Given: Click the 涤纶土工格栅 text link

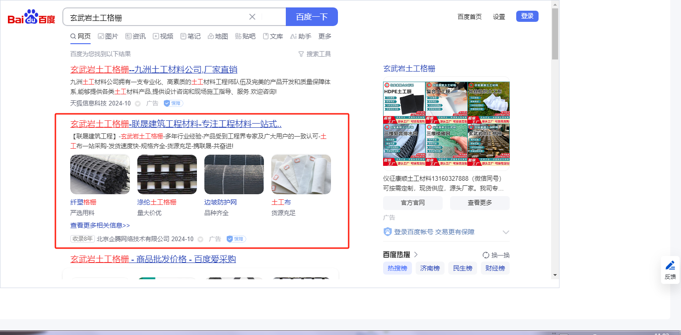Looking at the screenshot, I should (x=157, y=202).
